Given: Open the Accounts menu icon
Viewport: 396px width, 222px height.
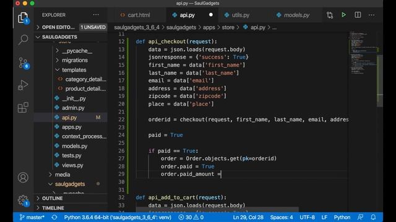Looking at the screenshot, I should [23, 178].
